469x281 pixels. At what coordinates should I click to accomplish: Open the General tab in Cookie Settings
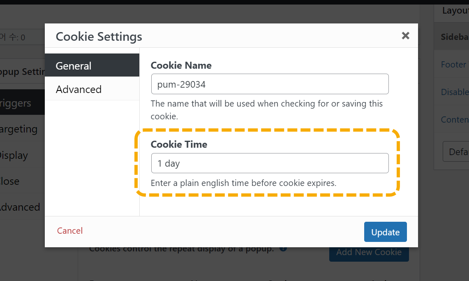[92, 65]
